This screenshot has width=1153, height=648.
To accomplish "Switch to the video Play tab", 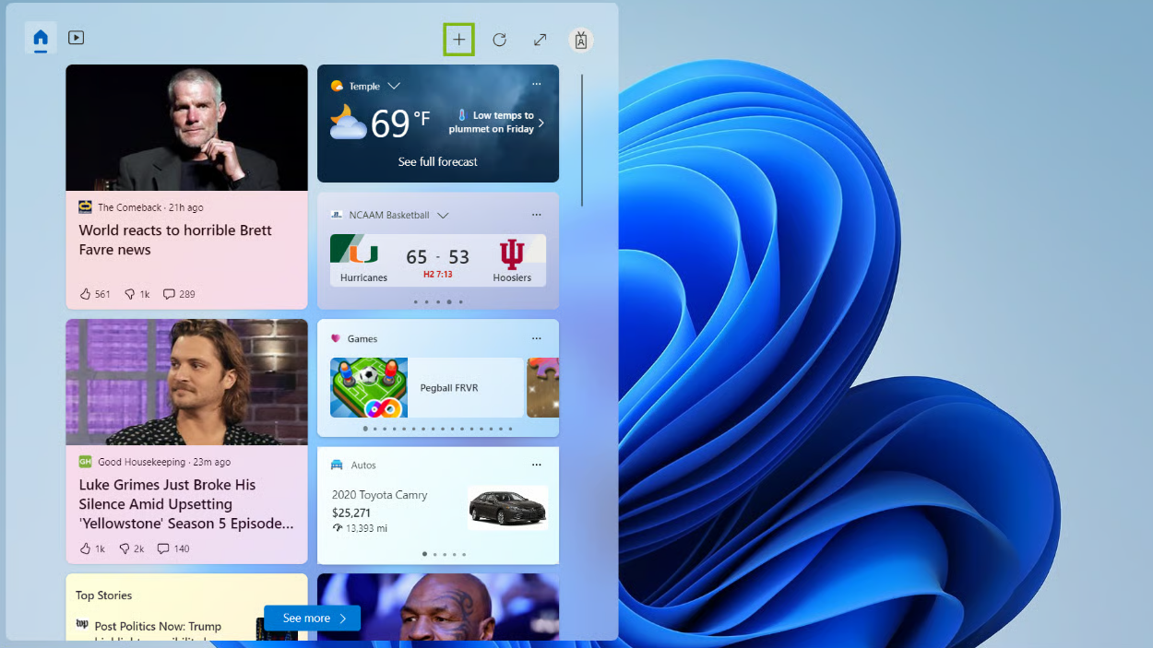I will click(77, 38).
